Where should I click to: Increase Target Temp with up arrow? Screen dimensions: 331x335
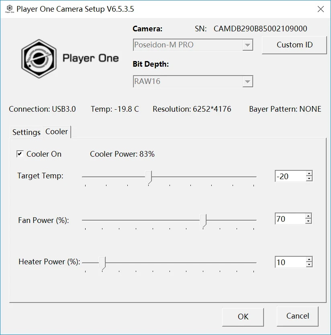[309, 174]
